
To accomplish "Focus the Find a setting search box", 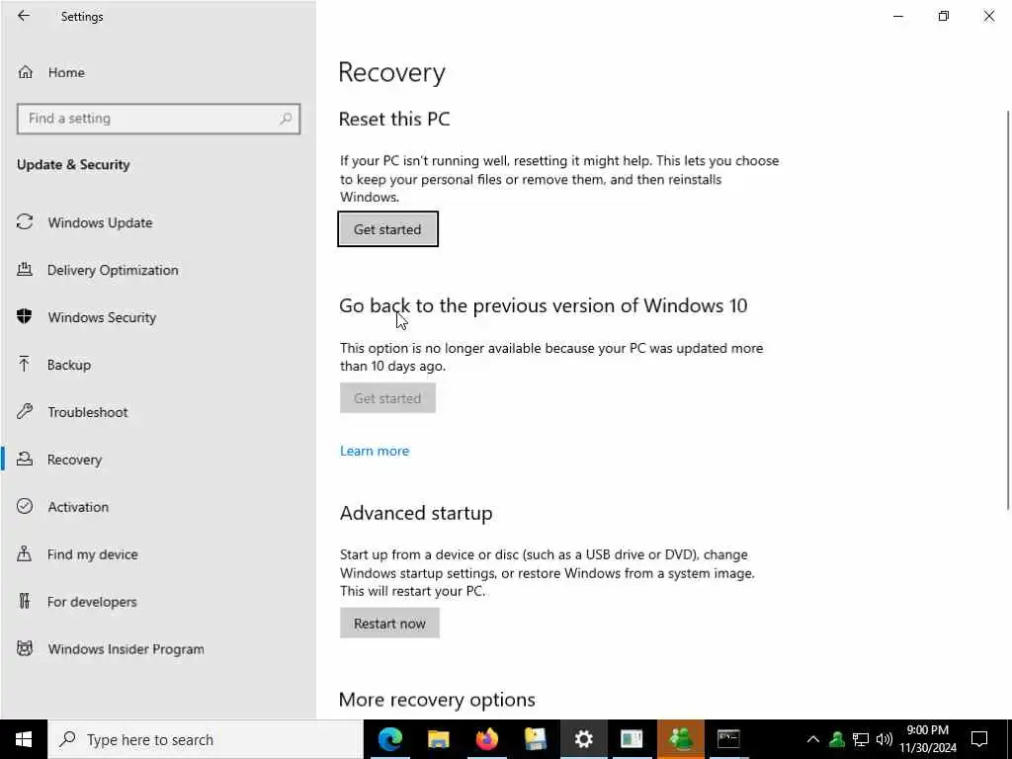I will point(158,119).
